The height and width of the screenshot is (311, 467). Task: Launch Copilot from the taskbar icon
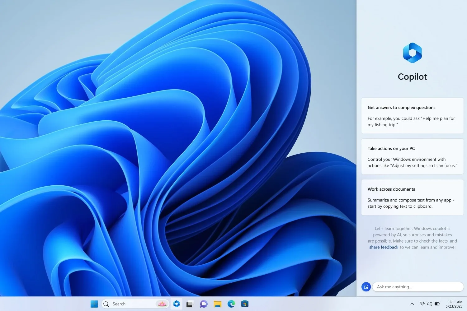coord(177,304)
